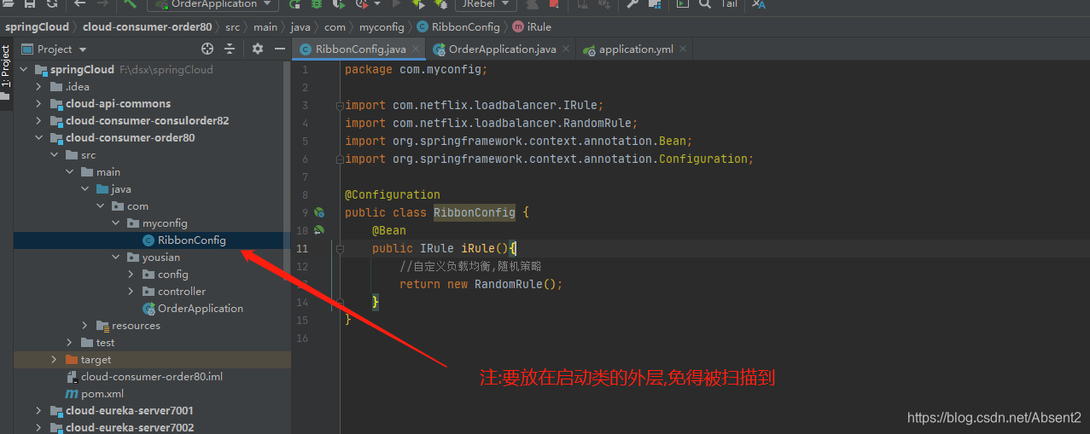Expand the cloud-eureka-server7001 module
1090x434 pixels.
[38, 411]
